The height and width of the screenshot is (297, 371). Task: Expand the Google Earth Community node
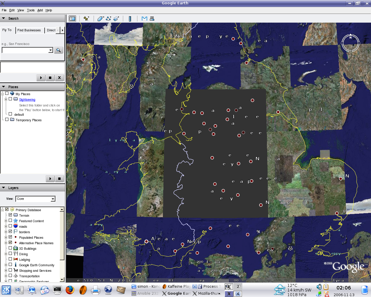tap(6, 265)
